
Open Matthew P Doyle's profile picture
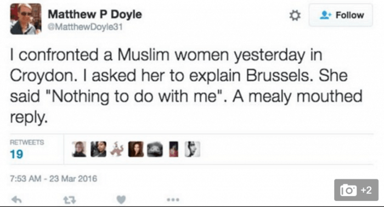click(x=26, y=19)
